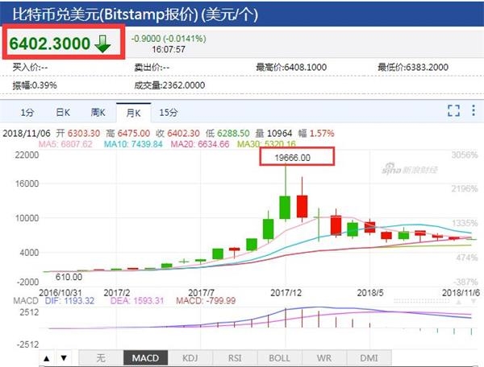The height and width of the screenshot is (367, 484).
Task: Switch to the 15分 chart tab
Action: [x=169, y=113]
